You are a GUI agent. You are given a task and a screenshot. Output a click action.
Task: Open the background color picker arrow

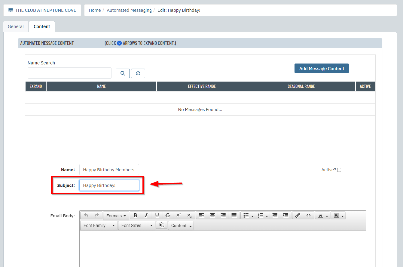pos(343,216)
